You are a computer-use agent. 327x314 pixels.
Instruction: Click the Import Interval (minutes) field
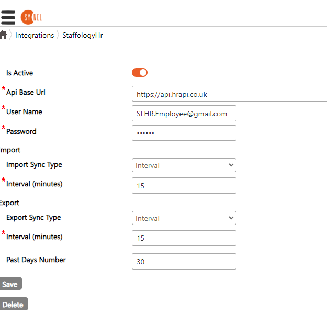[184, 185]
